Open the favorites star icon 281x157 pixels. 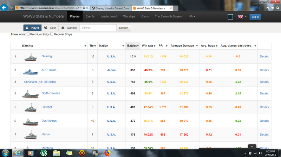[x=273, y=7]
